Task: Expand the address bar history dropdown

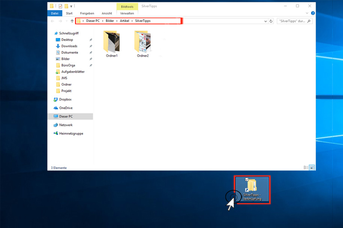Action: click(x=266, y=21)
